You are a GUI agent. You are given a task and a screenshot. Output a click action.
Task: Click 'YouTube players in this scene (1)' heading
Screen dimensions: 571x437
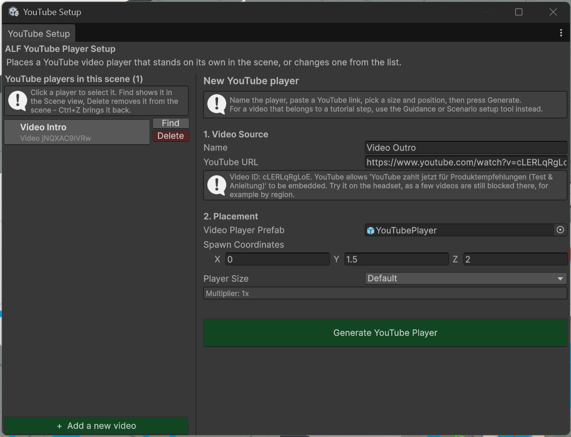(x=74, y=79)
